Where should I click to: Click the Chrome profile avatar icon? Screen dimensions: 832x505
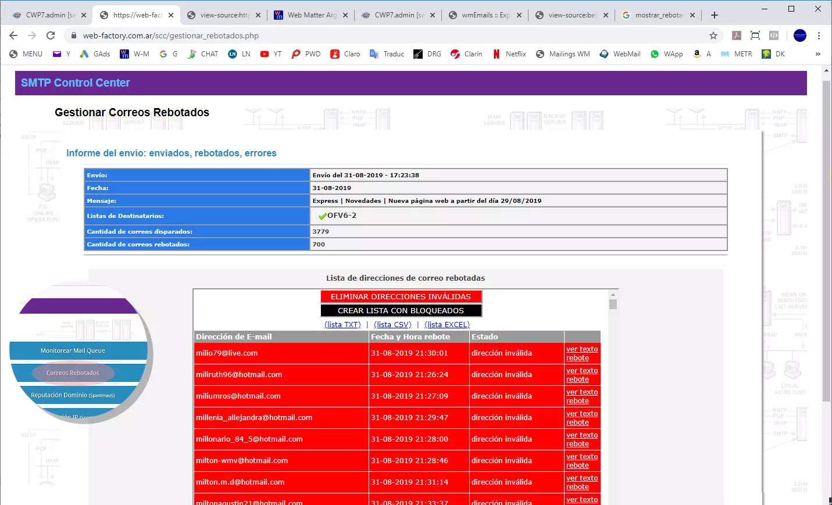(x=800, y=35)
